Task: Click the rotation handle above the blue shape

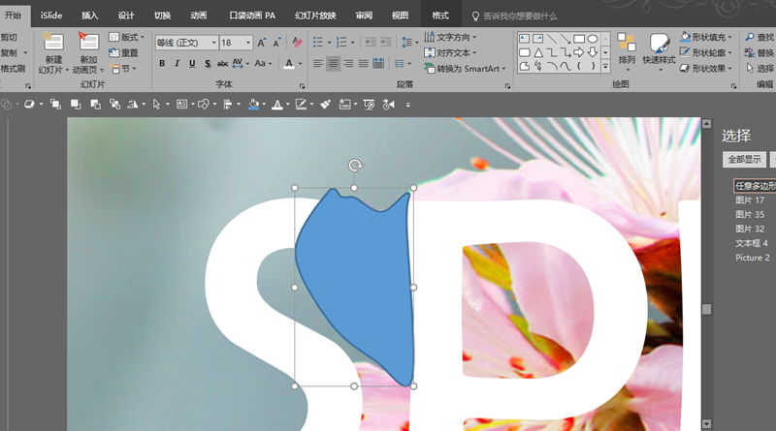Action: (x=354, y=165)
